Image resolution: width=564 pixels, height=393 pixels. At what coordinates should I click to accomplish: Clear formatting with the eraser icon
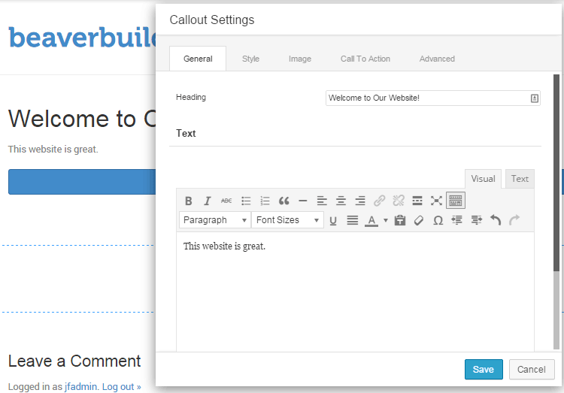(x=419, y=220)
